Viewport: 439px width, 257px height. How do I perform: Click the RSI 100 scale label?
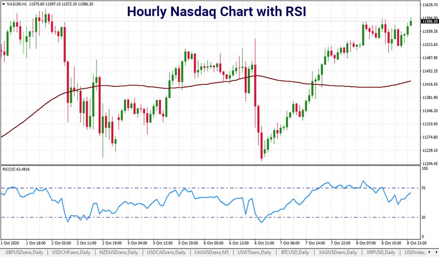(x=424, y=169)
